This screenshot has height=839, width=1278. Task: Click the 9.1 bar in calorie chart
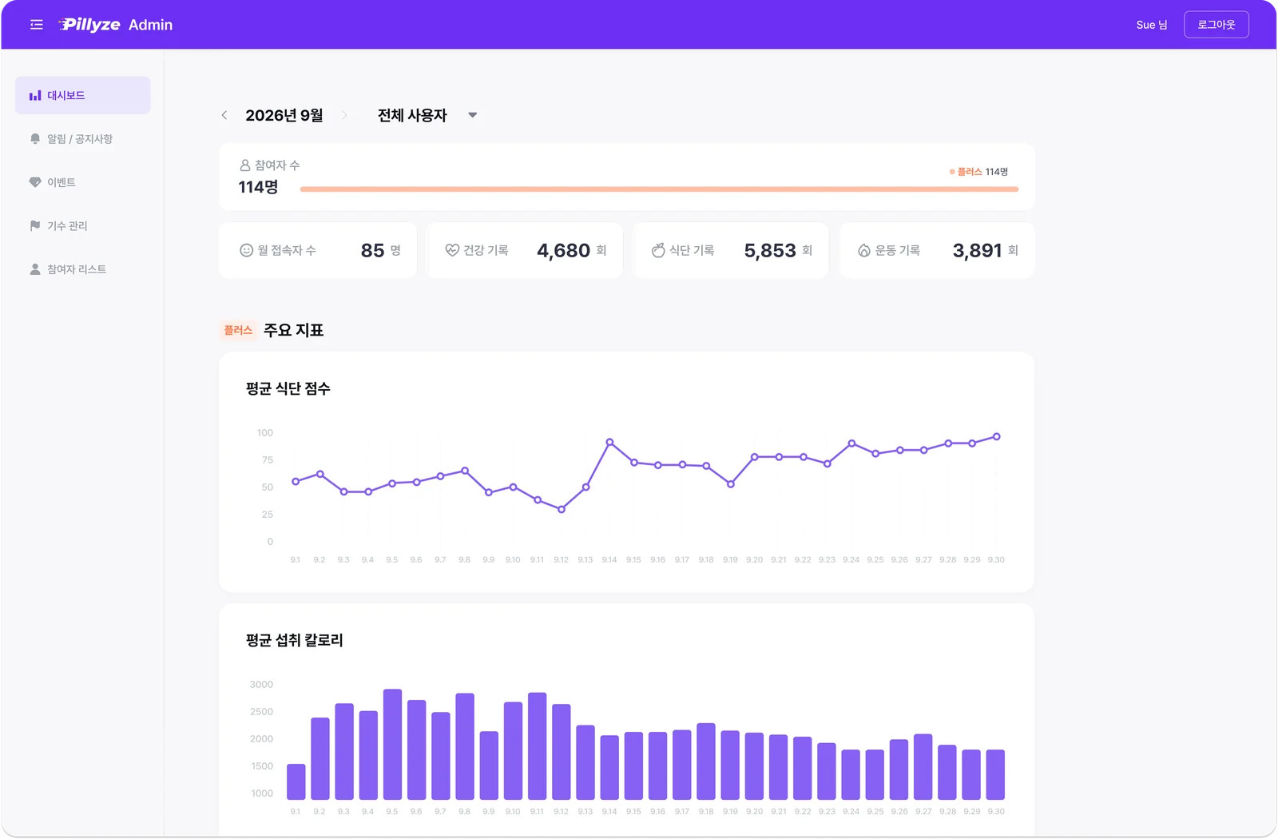pyautogui.click(x=296, y=781)
